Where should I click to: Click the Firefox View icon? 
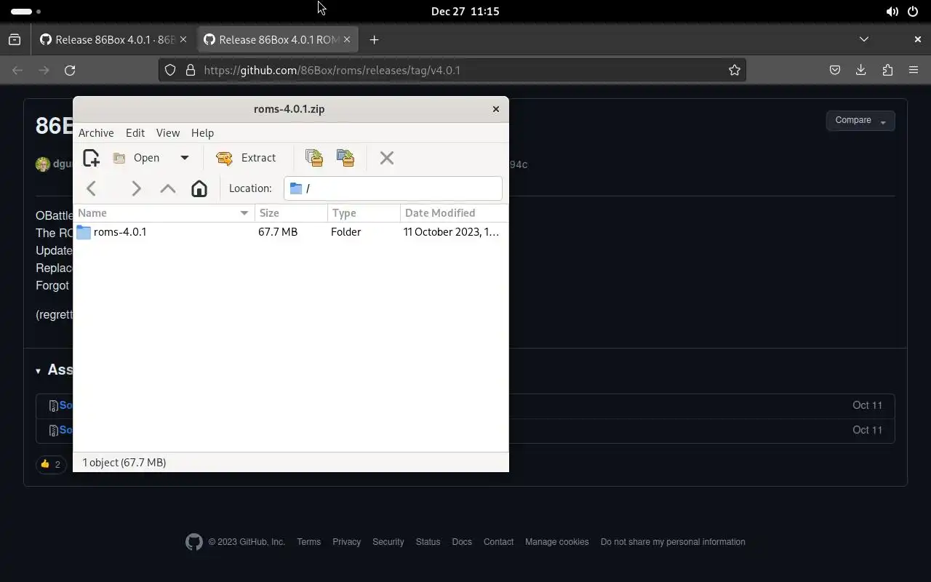(15, 40)
